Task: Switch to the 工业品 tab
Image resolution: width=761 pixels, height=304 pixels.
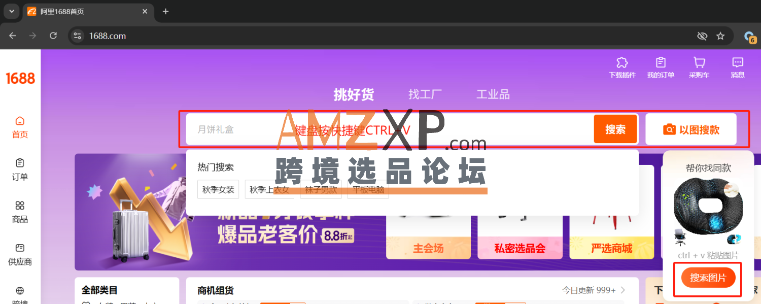Action: tap(493, 94)
